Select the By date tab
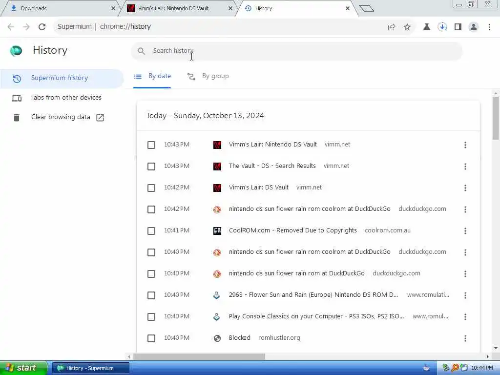The height and width of the screenshot is (375, 500). coord(152,76)
